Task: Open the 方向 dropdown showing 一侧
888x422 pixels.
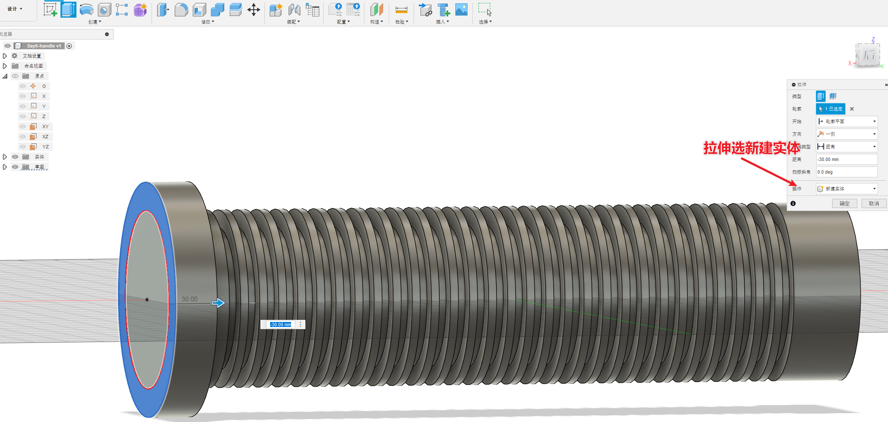Action: click(x=846, y=134)
